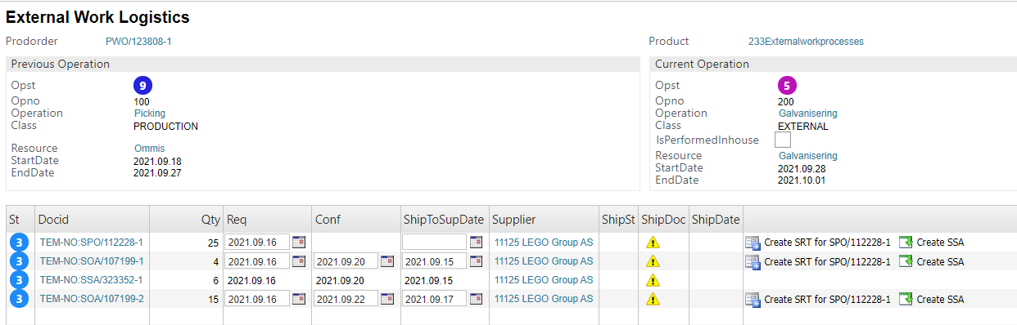
Task: Open calendar icon for Req date of SPO/112228-1
Action: [x=298, y=243]
